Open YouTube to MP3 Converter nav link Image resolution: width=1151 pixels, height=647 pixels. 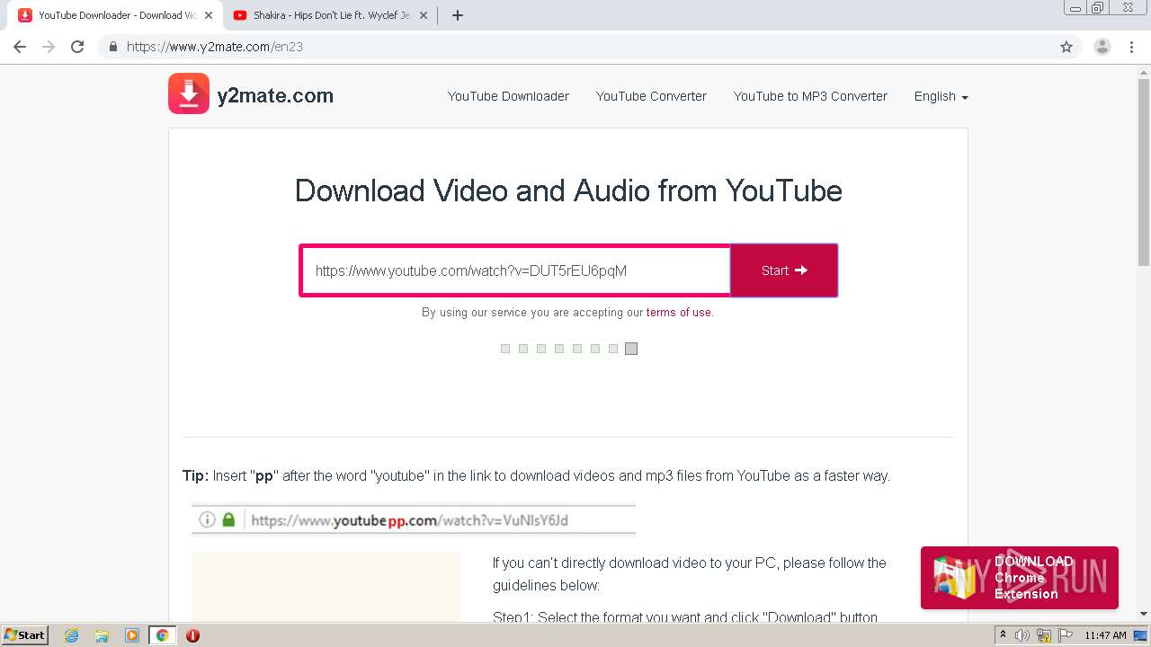click(810, 96)
